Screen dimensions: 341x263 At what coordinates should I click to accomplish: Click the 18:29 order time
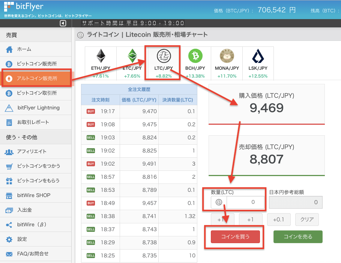point(108,242)
